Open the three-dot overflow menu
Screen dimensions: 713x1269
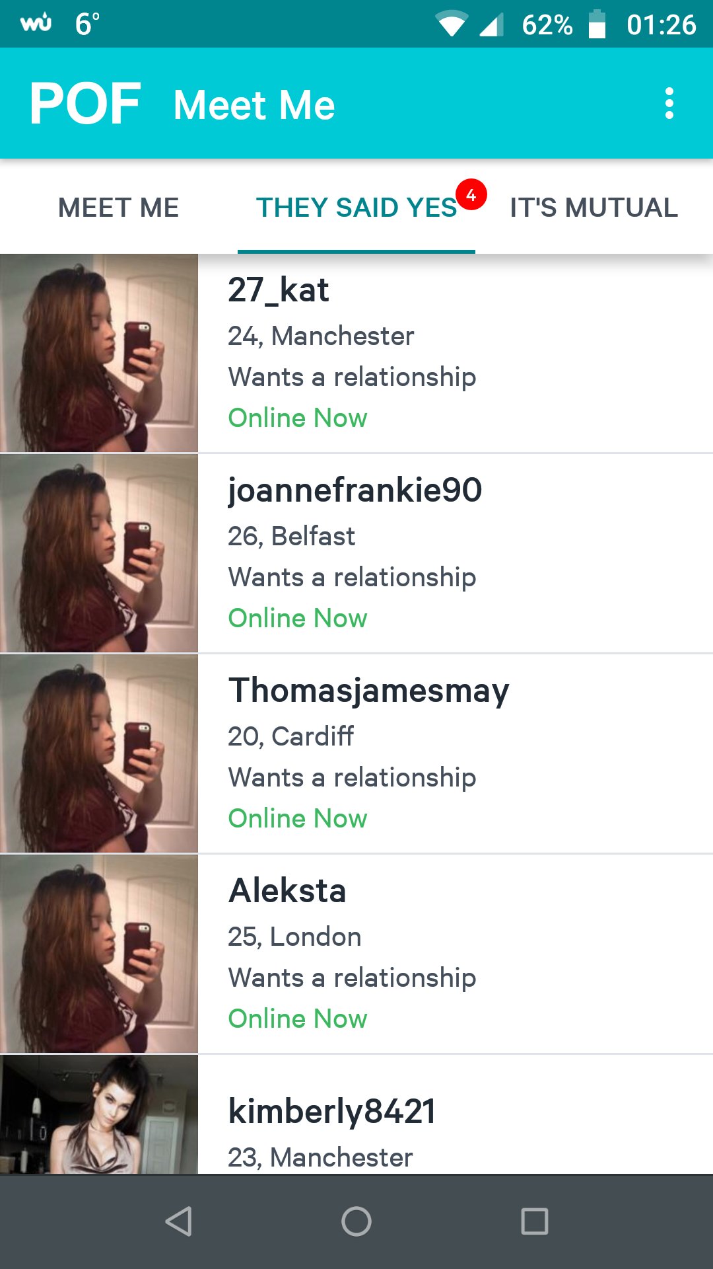(669, 104)
